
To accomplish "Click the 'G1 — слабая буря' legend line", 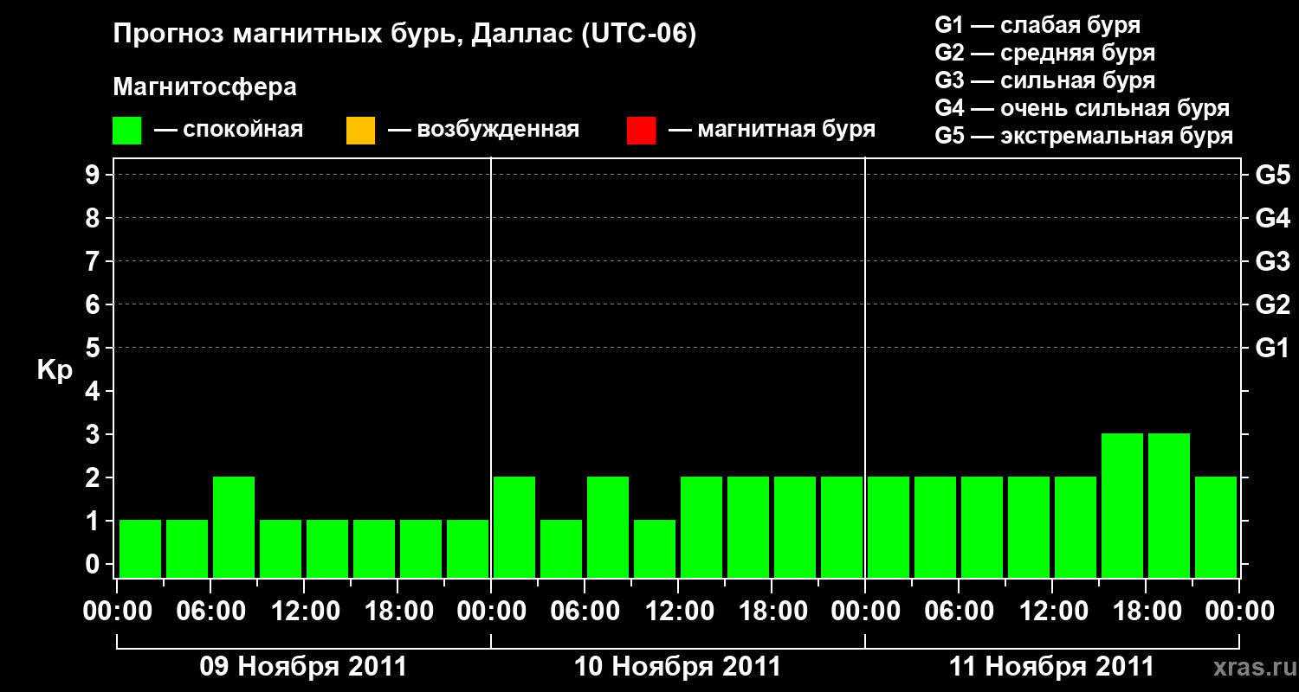I will (x=1037, y=25).
